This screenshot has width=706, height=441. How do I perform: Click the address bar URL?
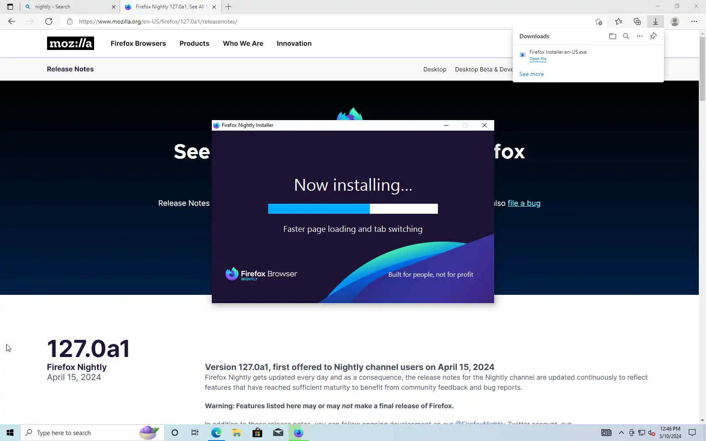coord(158,21)
